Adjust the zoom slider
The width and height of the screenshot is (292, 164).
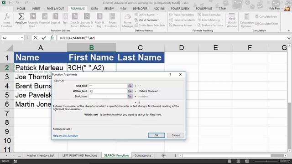[266, 161]
